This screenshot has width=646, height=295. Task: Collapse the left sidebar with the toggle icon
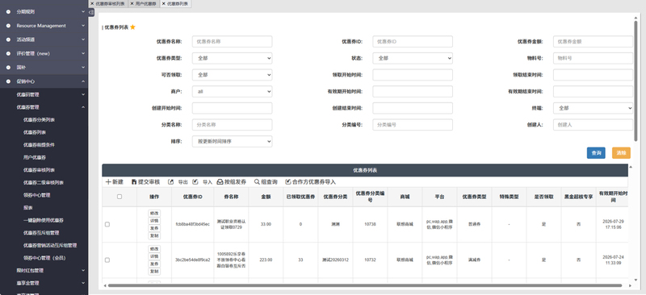coord(92,12)
